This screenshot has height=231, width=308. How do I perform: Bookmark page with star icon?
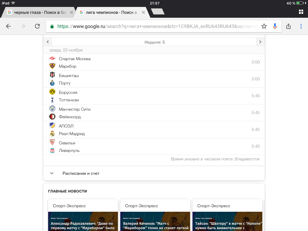click(x=264, y=26)
